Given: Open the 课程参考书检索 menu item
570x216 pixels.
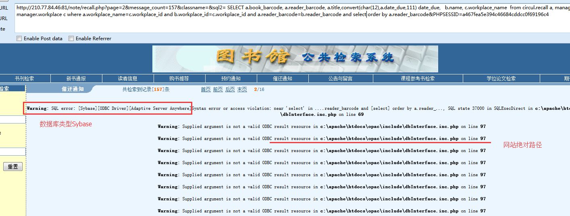Looking at the screenshot, I should [x=418, y=78].
